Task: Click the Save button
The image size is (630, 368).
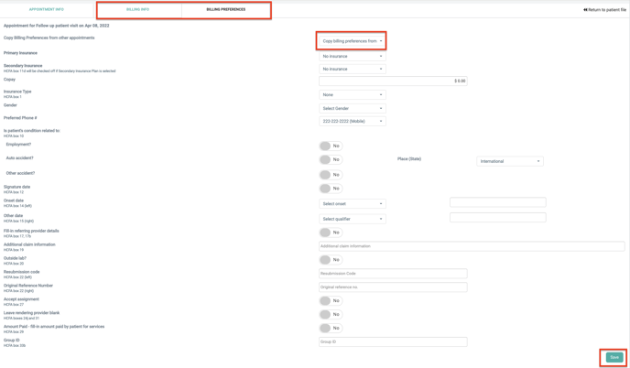Action: pos(614,357)
